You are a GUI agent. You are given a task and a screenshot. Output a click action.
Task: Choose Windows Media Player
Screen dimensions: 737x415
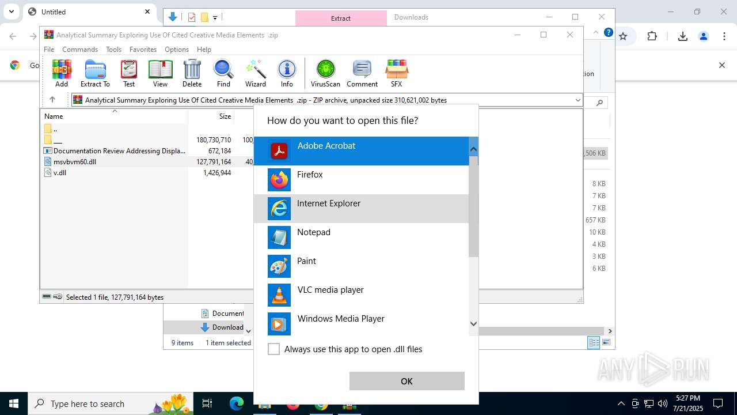pyautogui.click(x=362, y=324)
